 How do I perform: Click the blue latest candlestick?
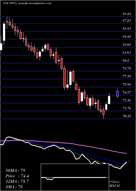pyautogui.click(x=118, y=94)
